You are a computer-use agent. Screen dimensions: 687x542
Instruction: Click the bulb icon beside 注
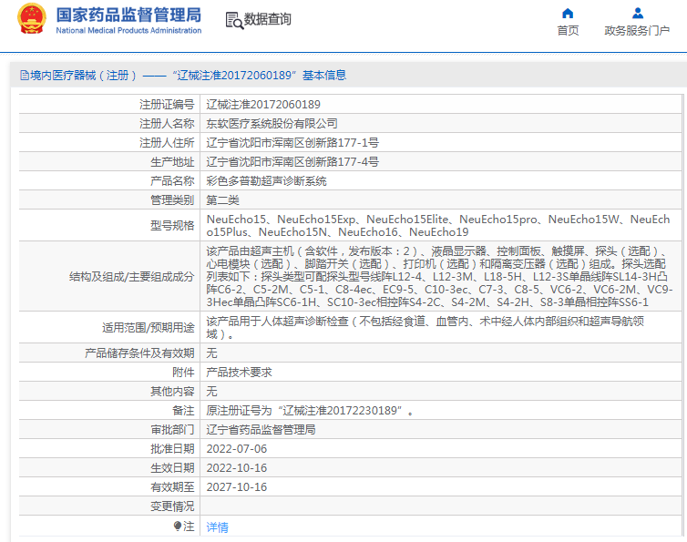pyautogui.click(x=178, y=526)
